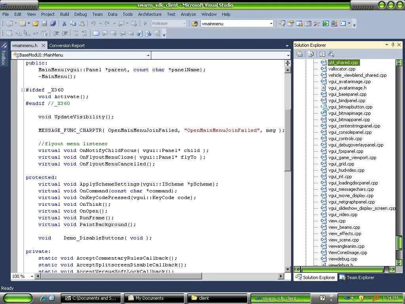Screen dimensions: 405x304
Task: Click the Command Window toolbar icon
Action: click(x=343, y=23)
